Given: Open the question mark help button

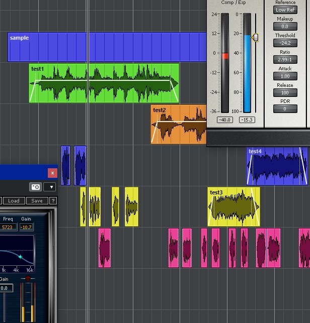Looking at the screenshot, I should pyautogui.click(x=53, y=200).
